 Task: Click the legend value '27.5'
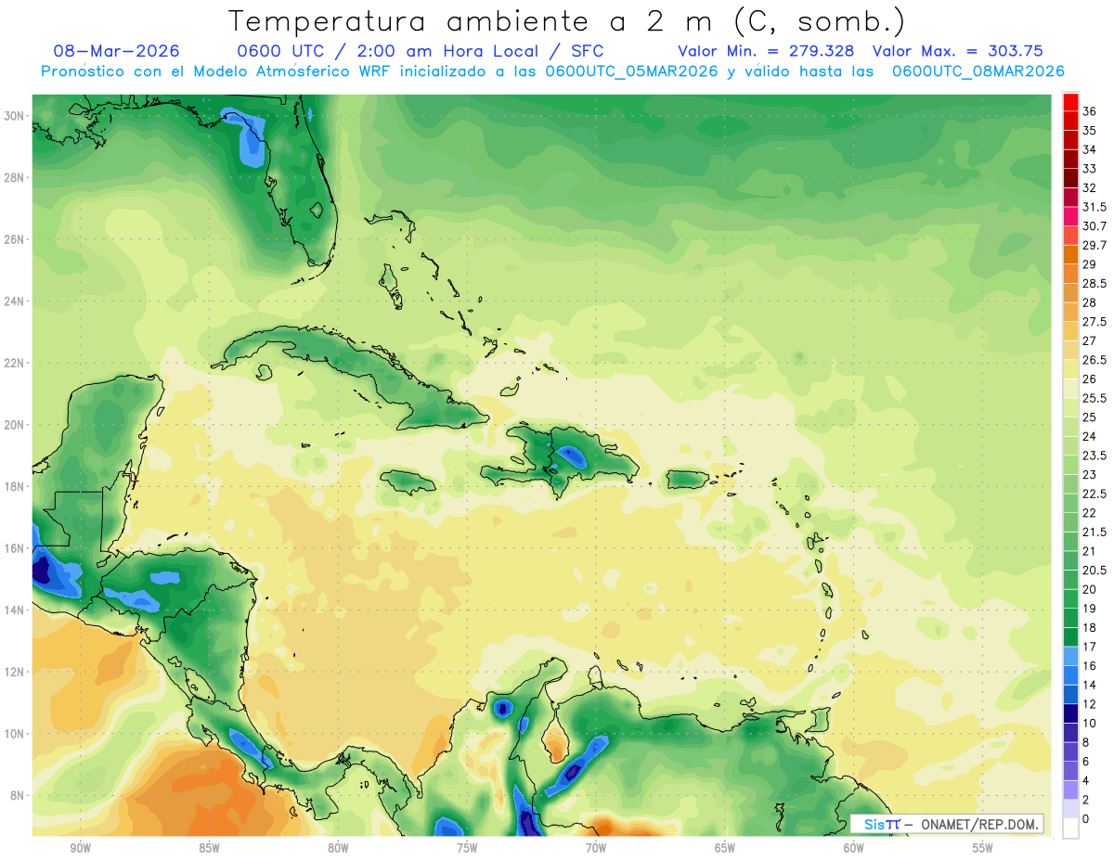click(x=1095, y=322)
